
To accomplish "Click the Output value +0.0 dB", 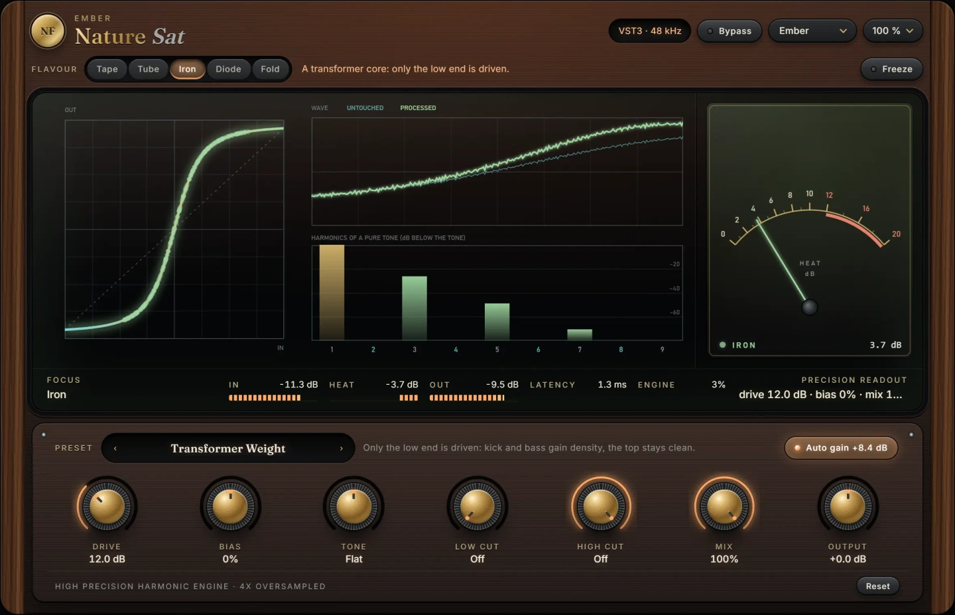I will [848, 559].
